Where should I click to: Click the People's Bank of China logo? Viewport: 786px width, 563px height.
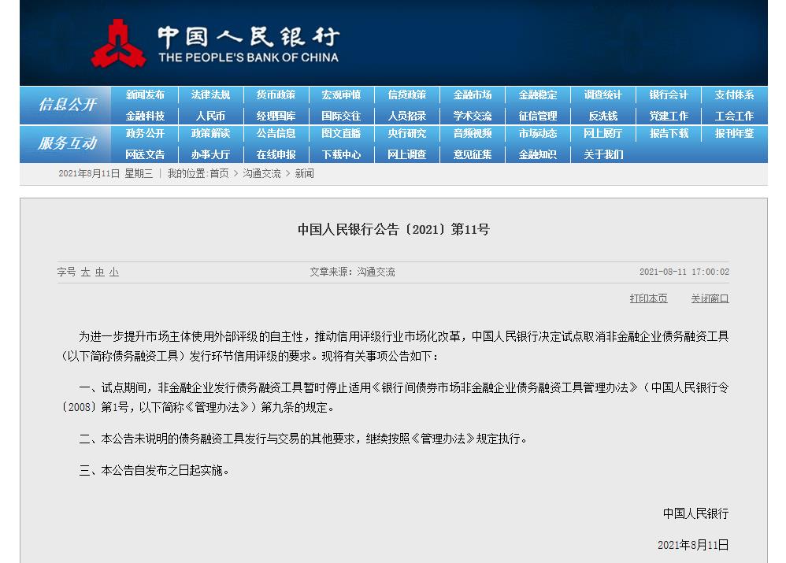pos(215,43)
